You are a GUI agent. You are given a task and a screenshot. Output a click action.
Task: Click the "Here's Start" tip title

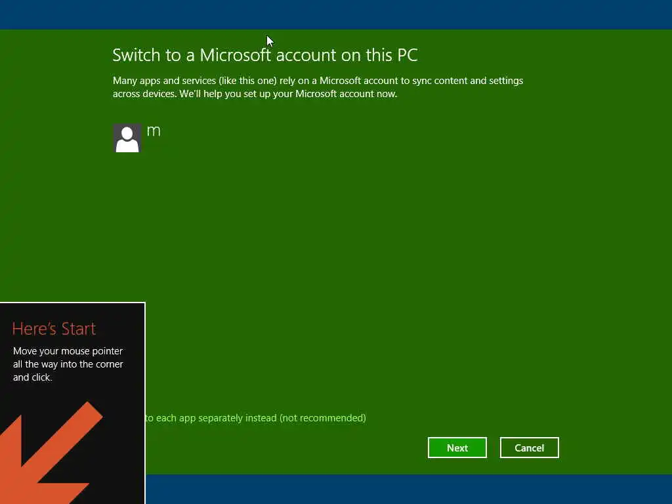[x=54, y=329]
